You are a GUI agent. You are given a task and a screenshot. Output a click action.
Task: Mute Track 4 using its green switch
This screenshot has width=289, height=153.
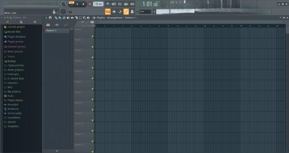tap(93, 68)
